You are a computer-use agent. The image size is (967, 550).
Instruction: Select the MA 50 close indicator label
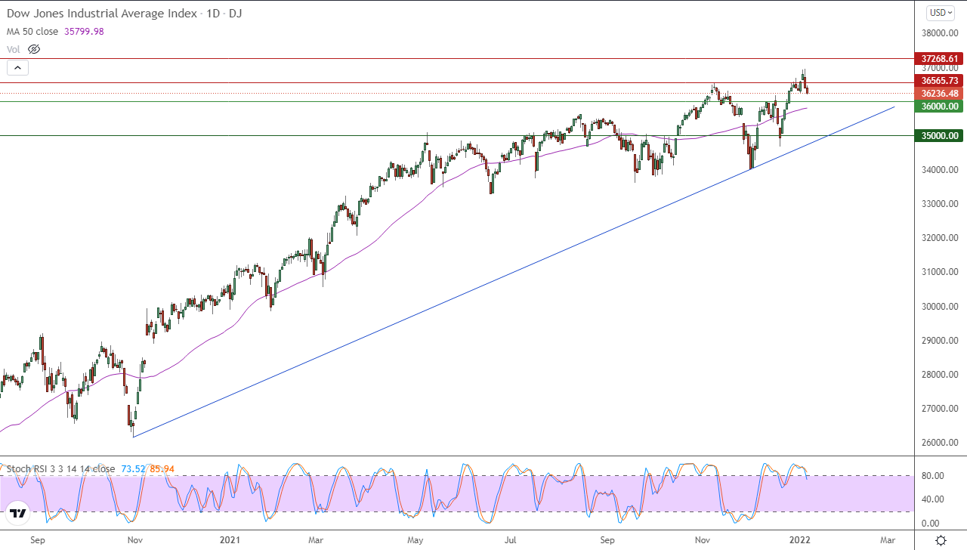pyautogui.click(x=34, y=31)
